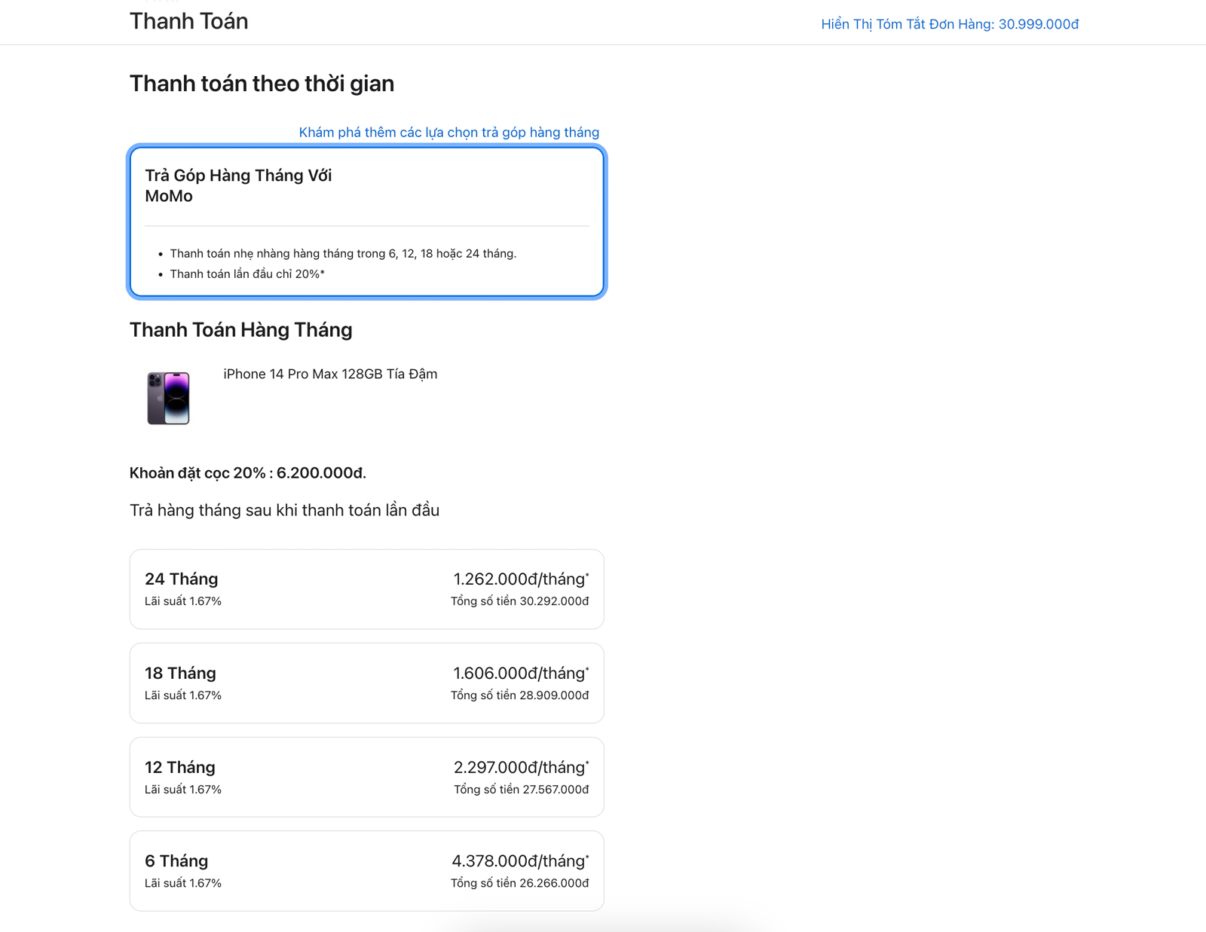Click the 'Lãi suất 1.67%' under 6 Tháng
The image size is (1206, 932).
183,883
